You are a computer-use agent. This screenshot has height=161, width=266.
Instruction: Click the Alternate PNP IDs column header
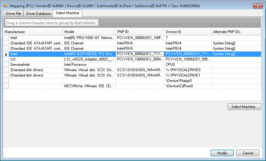click(236, 32)
